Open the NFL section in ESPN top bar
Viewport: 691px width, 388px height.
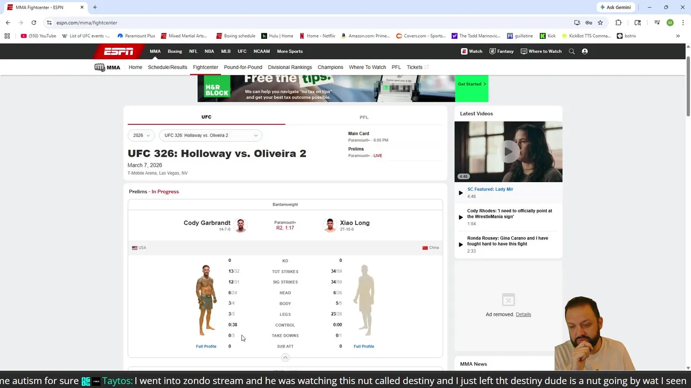click(193, 51)
